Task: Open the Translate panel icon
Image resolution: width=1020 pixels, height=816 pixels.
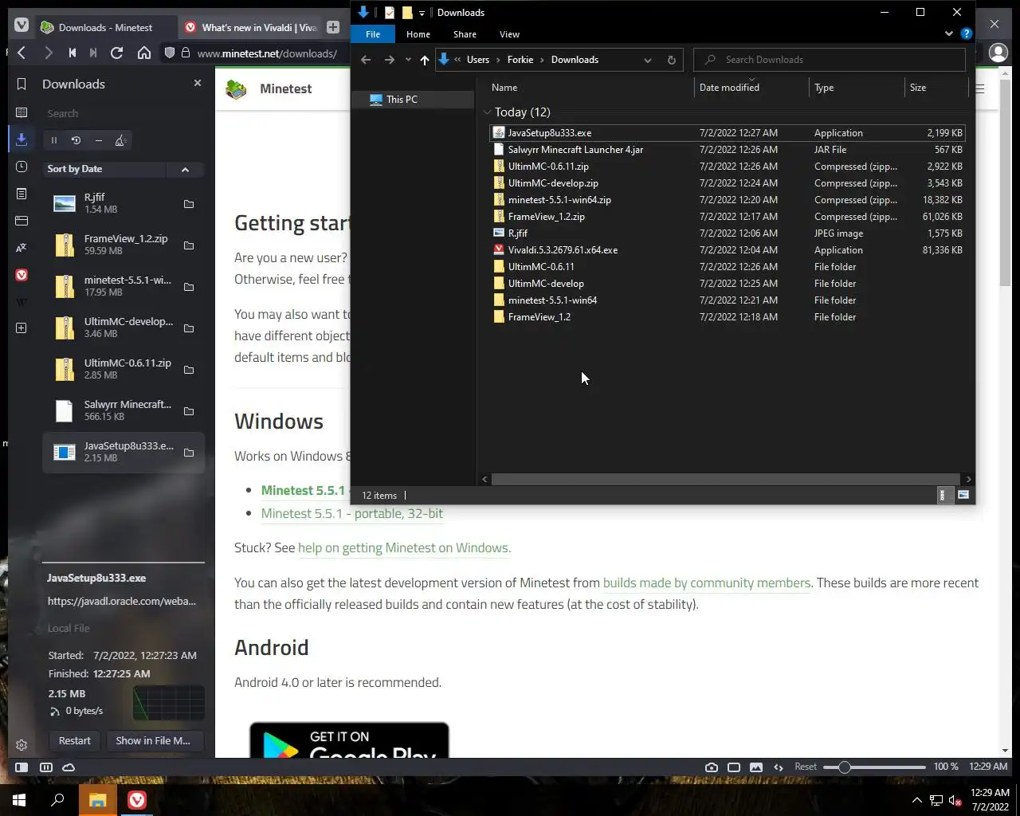Action: pyautogui.click(x=22, y=248)
